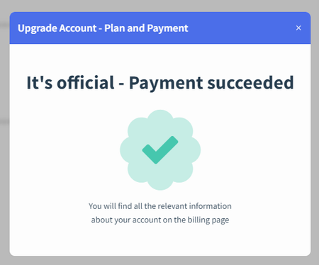Click the "about your account" text
Screen dimensions: 319x265
pyautogui.click(x=126, y=220)
